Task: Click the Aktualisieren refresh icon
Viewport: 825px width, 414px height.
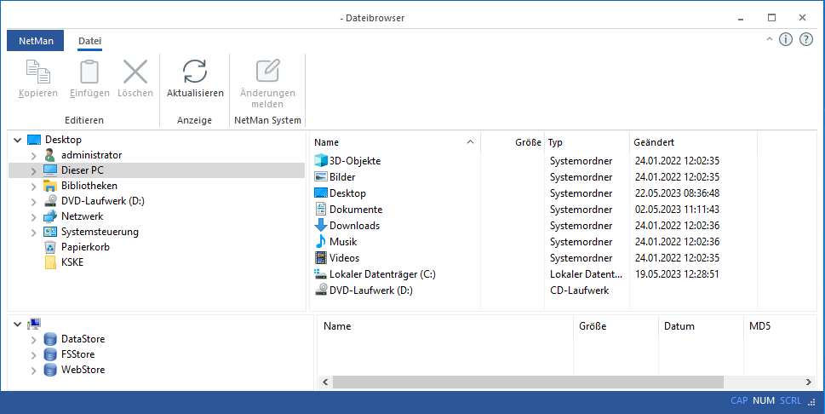Action: (195, 71)
